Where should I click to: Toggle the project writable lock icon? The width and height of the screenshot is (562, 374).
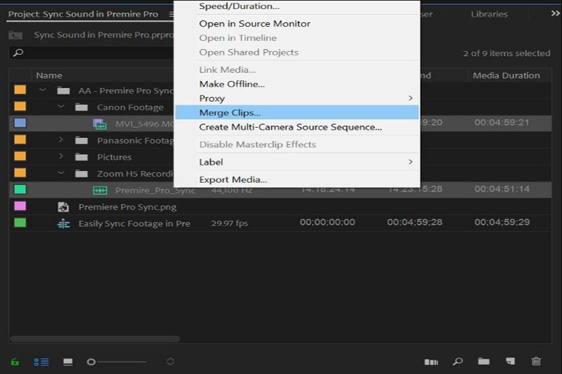pos(15,362)
